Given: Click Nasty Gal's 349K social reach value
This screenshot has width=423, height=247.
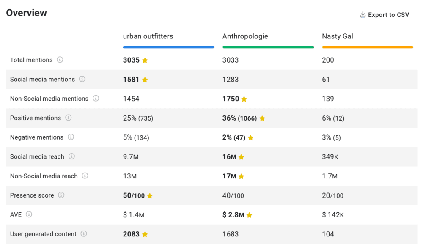Looking at the screenshot, I should (330, 157).
